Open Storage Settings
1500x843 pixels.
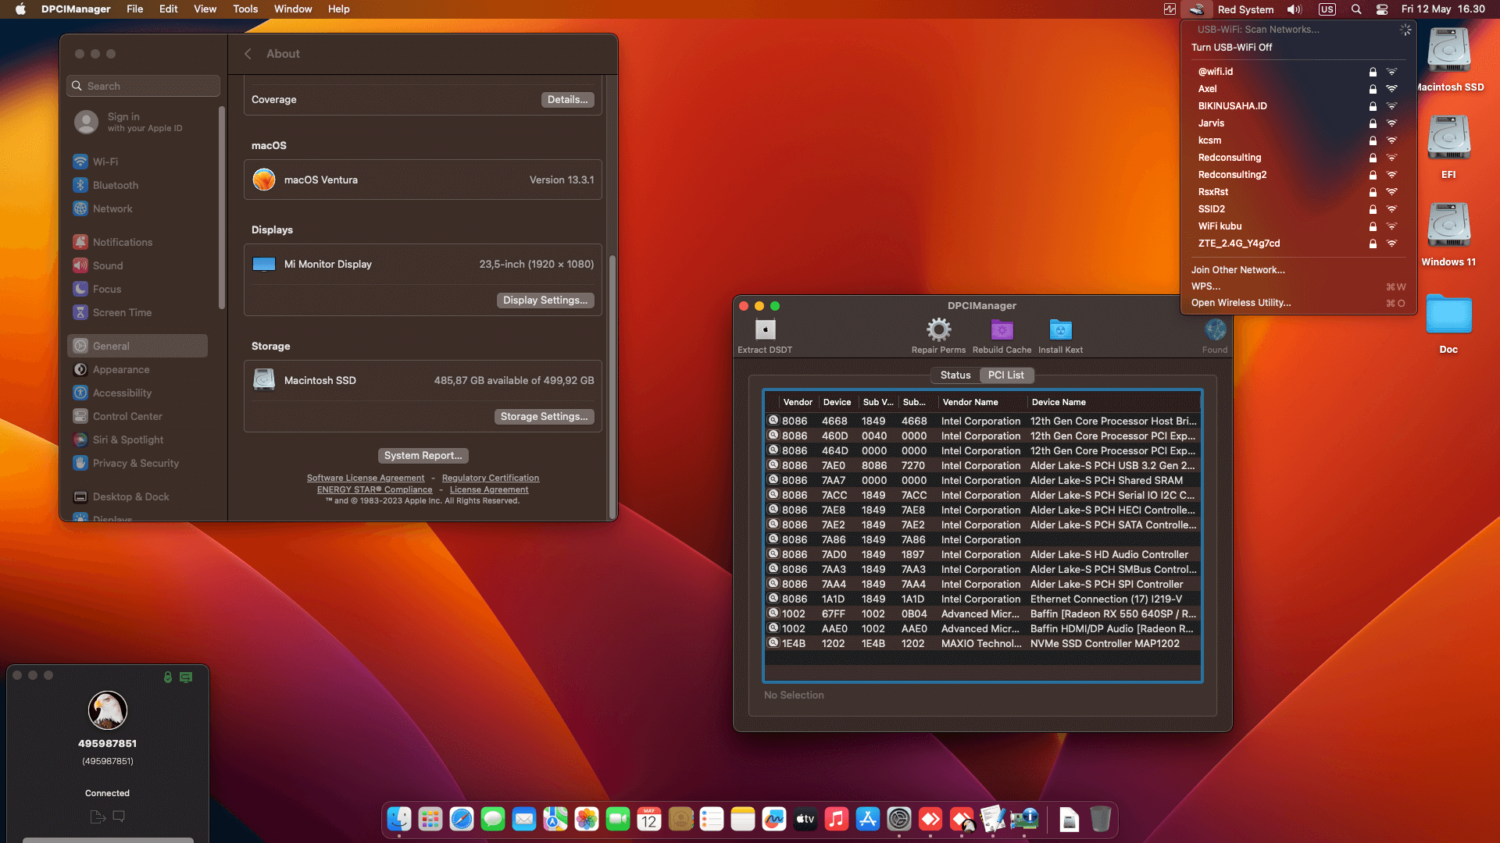click(545, 416)
